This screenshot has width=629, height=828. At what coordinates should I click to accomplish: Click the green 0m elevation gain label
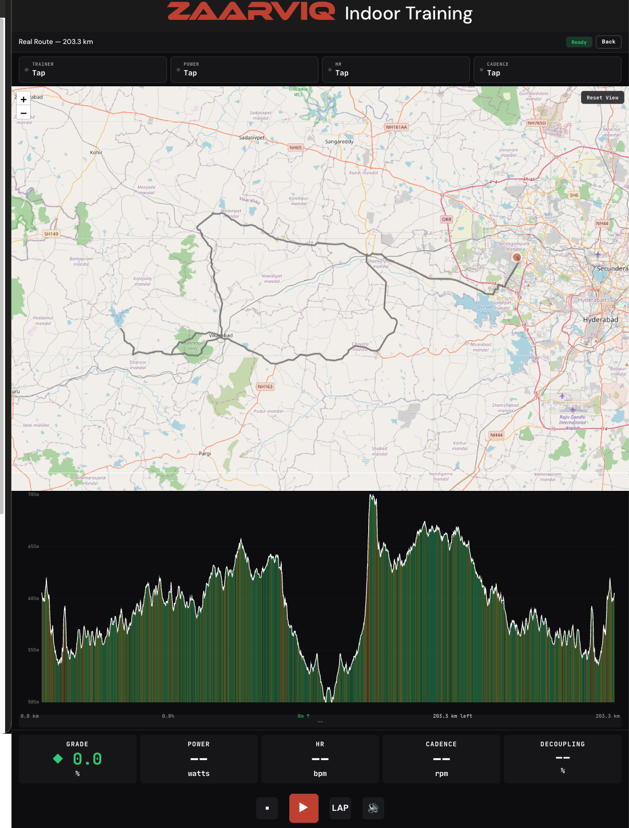pos(304,716)
